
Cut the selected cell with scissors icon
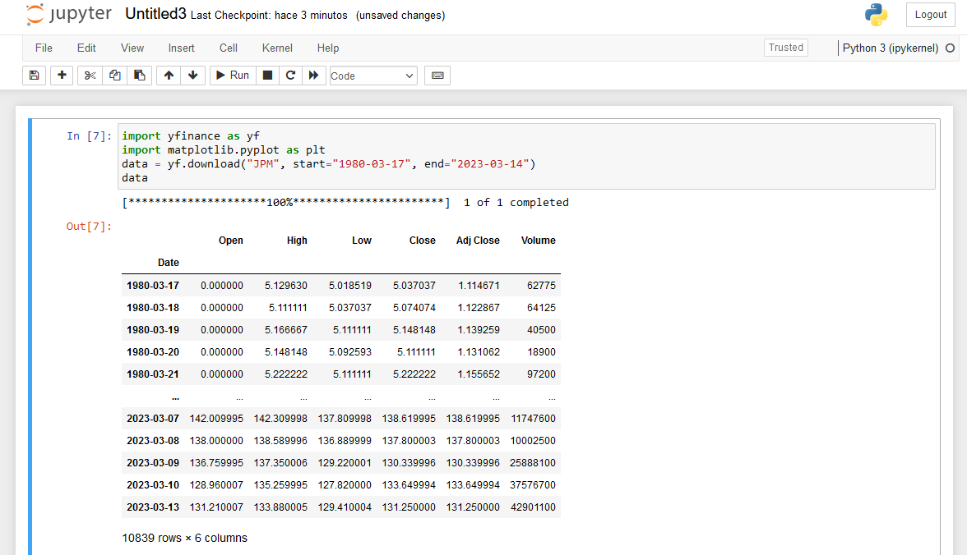point(90,75)
